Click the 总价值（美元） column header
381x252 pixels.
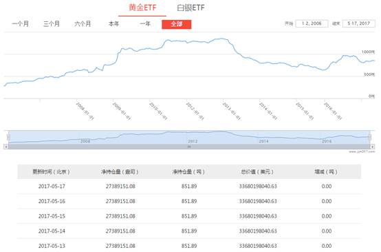click(257, 171)
